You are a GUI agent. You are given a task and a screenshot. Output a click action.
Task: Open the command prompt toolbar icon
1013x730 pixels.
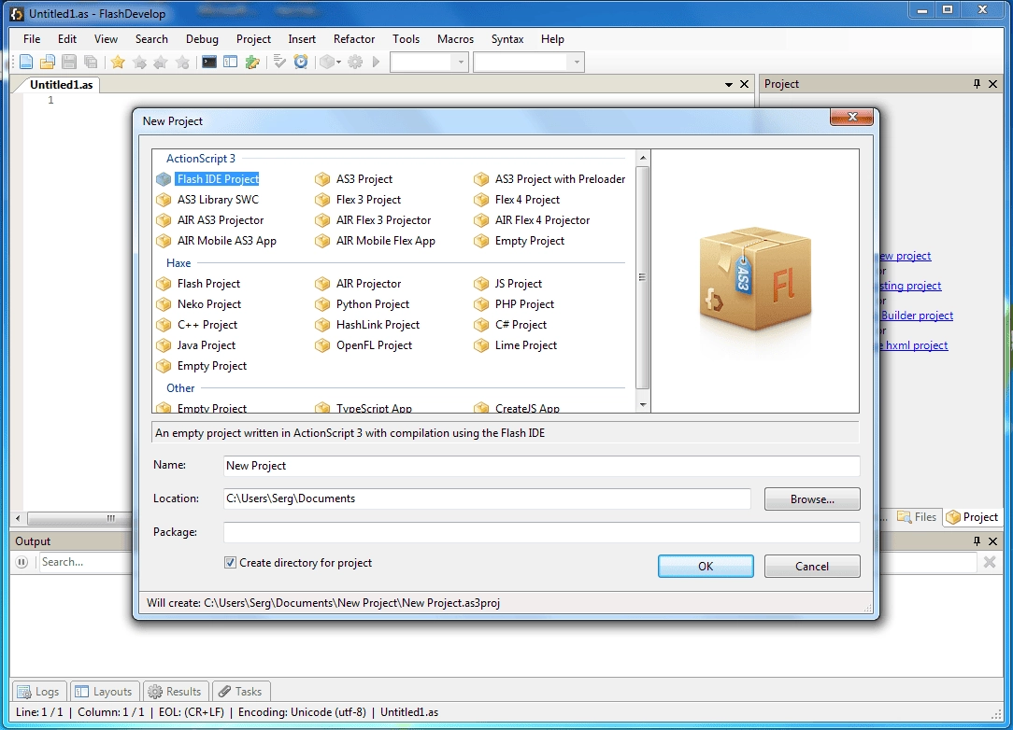tap(208, 62)
